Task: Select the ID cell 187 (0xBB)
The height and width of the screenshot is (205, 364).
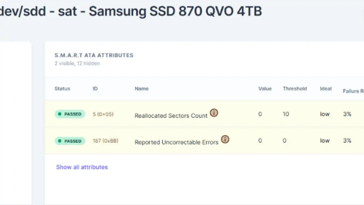Action: 105,141
